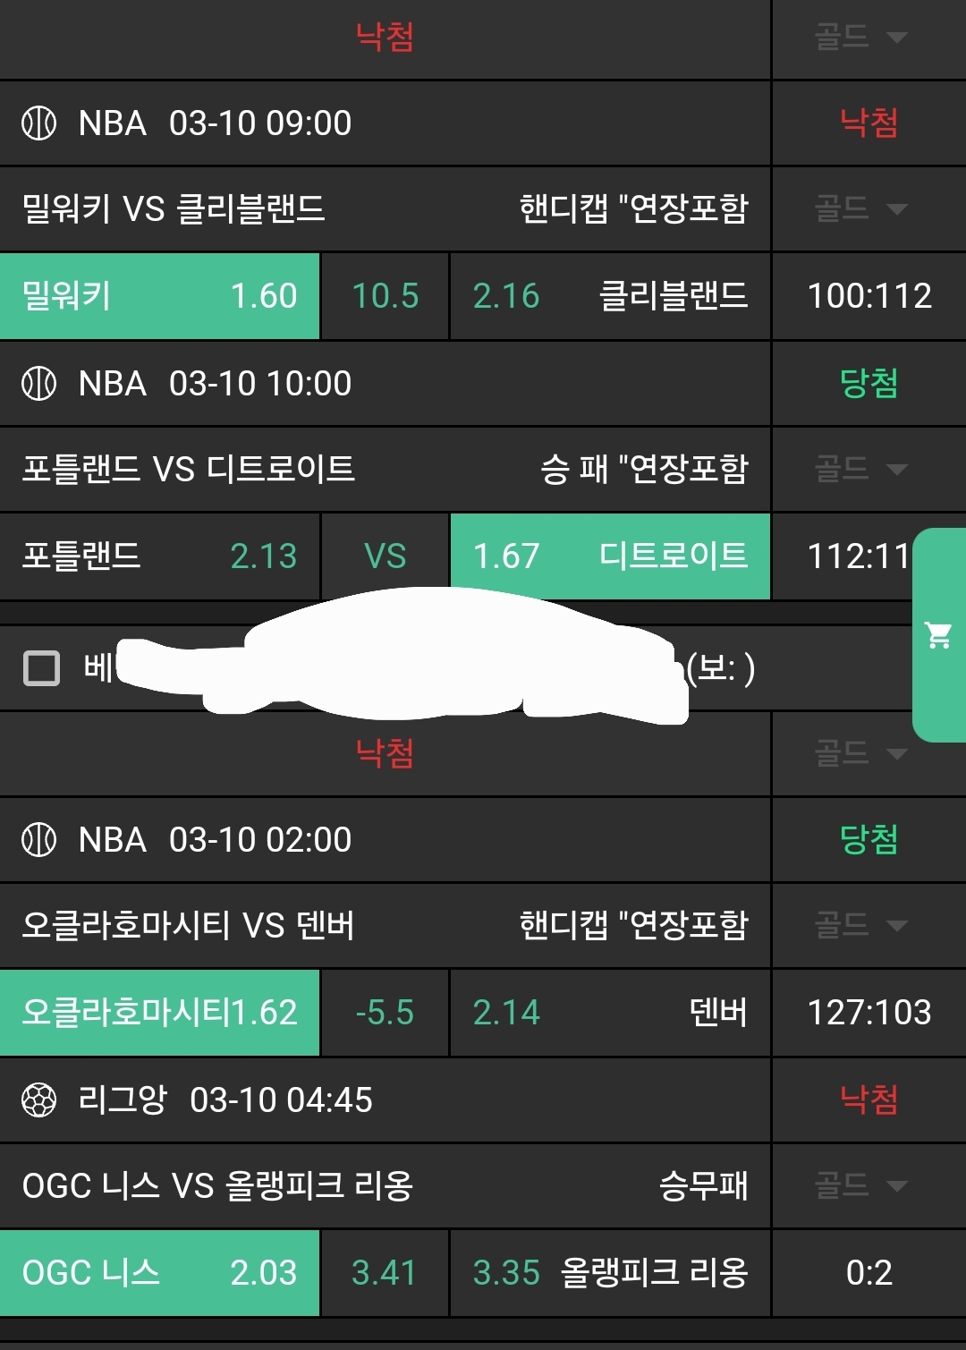This screenshot has height=1350, width=966.
Task: Expand 골드 dropdown in 포틀랜드 VS 디트로이트 row
Action: (x=860, y=469)
